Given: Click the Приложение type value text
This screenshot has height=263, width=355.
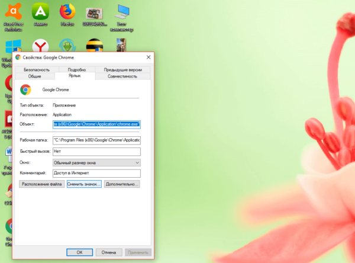Looking at the screenshot, I should point(64,105).
